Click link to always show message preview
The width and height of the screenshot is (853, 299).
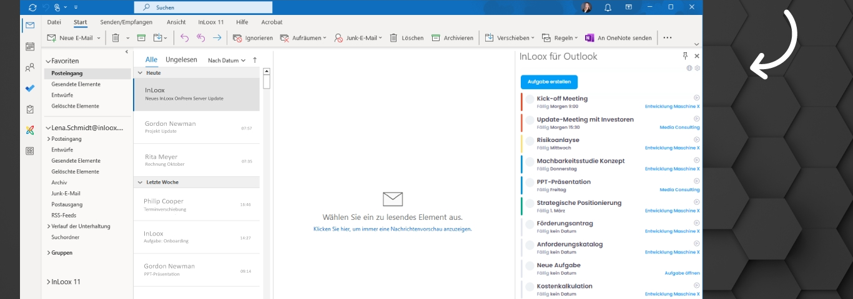tap(392, 229)
